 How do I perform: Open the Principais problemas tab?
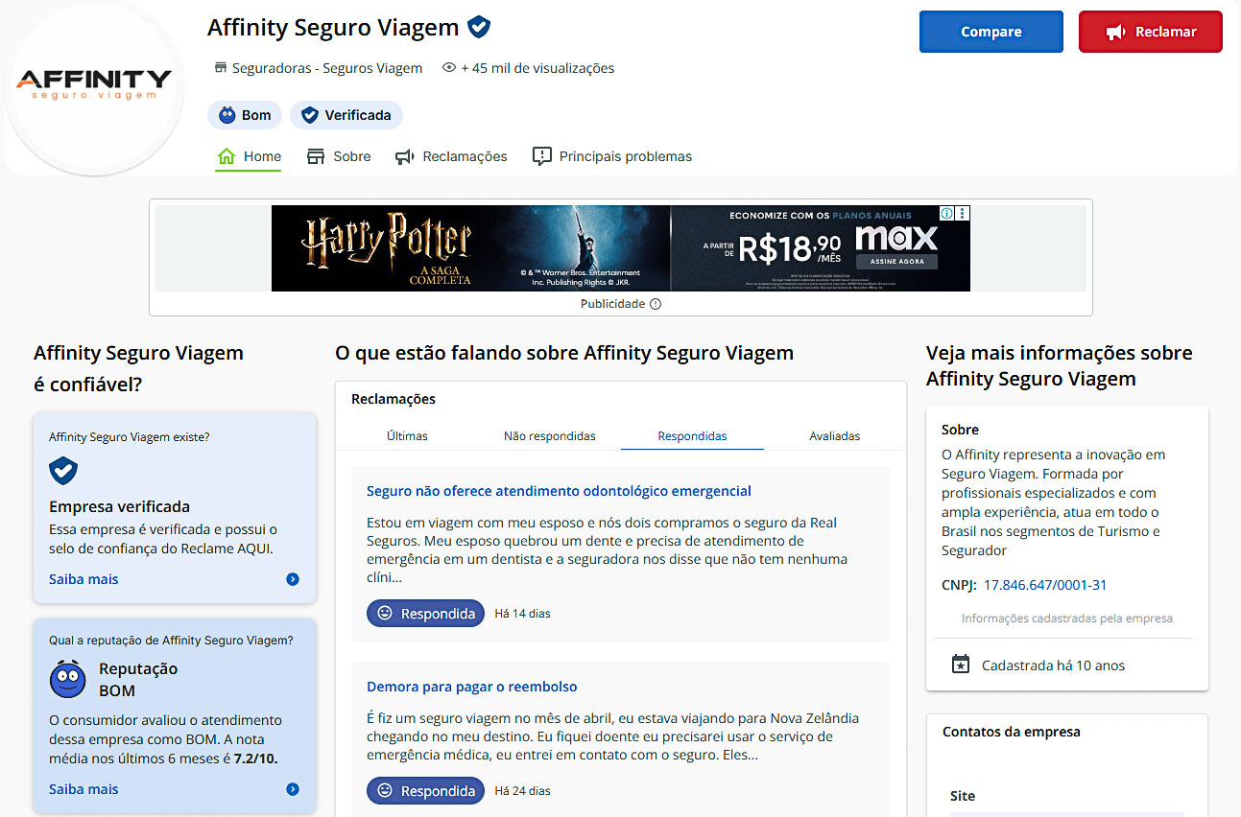point(612,156)
